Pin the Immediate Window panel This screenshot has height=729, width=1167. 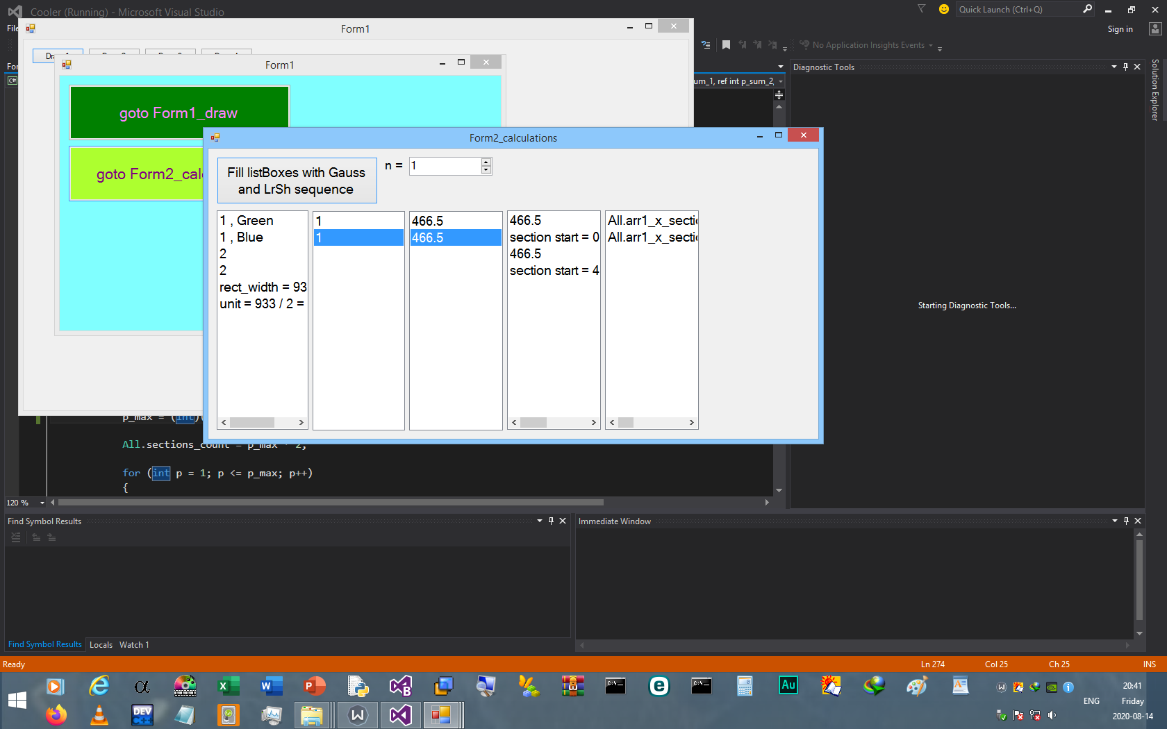click(x=1127, y=521)
